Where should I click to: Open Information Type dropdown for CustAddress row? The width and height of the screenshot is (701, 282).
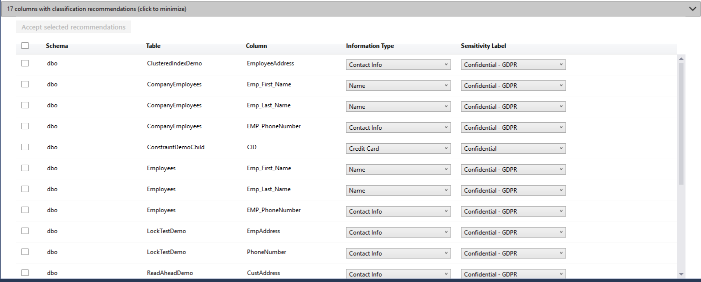(x=398, y=274)
